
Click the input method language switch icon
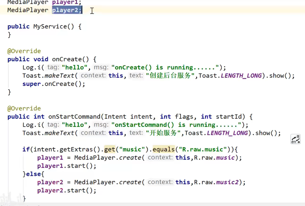pos(295,139)
